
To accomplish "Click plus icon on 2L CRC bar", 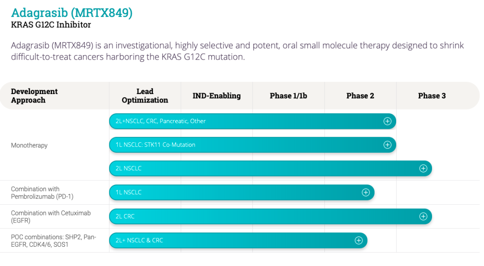I will [423, 216].
